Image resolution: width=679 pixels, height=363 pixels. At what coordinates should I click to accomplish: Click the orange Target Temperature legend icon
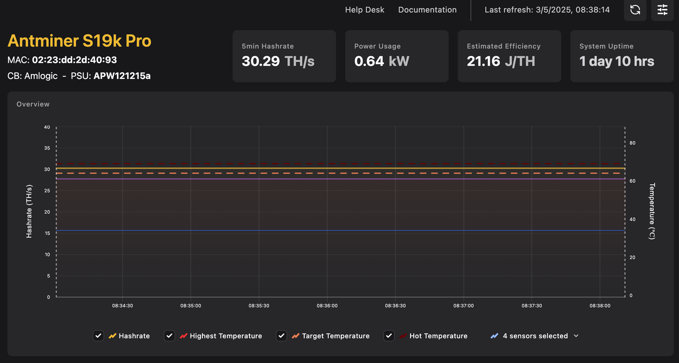coord(295,336)
